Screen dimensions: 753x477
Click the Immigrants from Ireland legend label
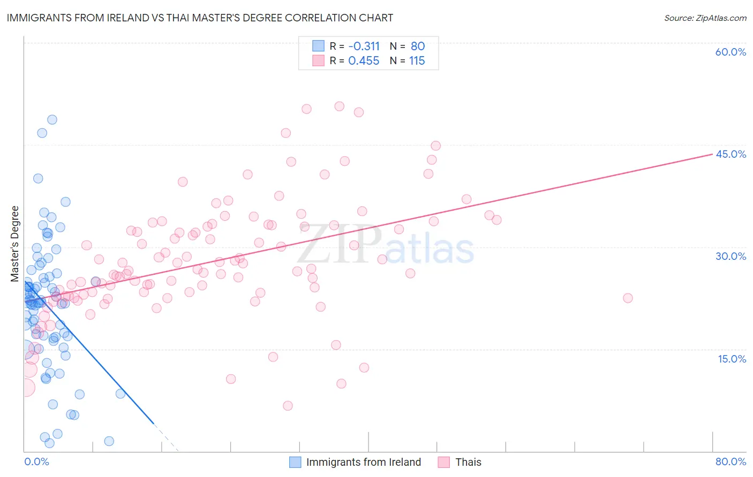click(x=364, y=462)
